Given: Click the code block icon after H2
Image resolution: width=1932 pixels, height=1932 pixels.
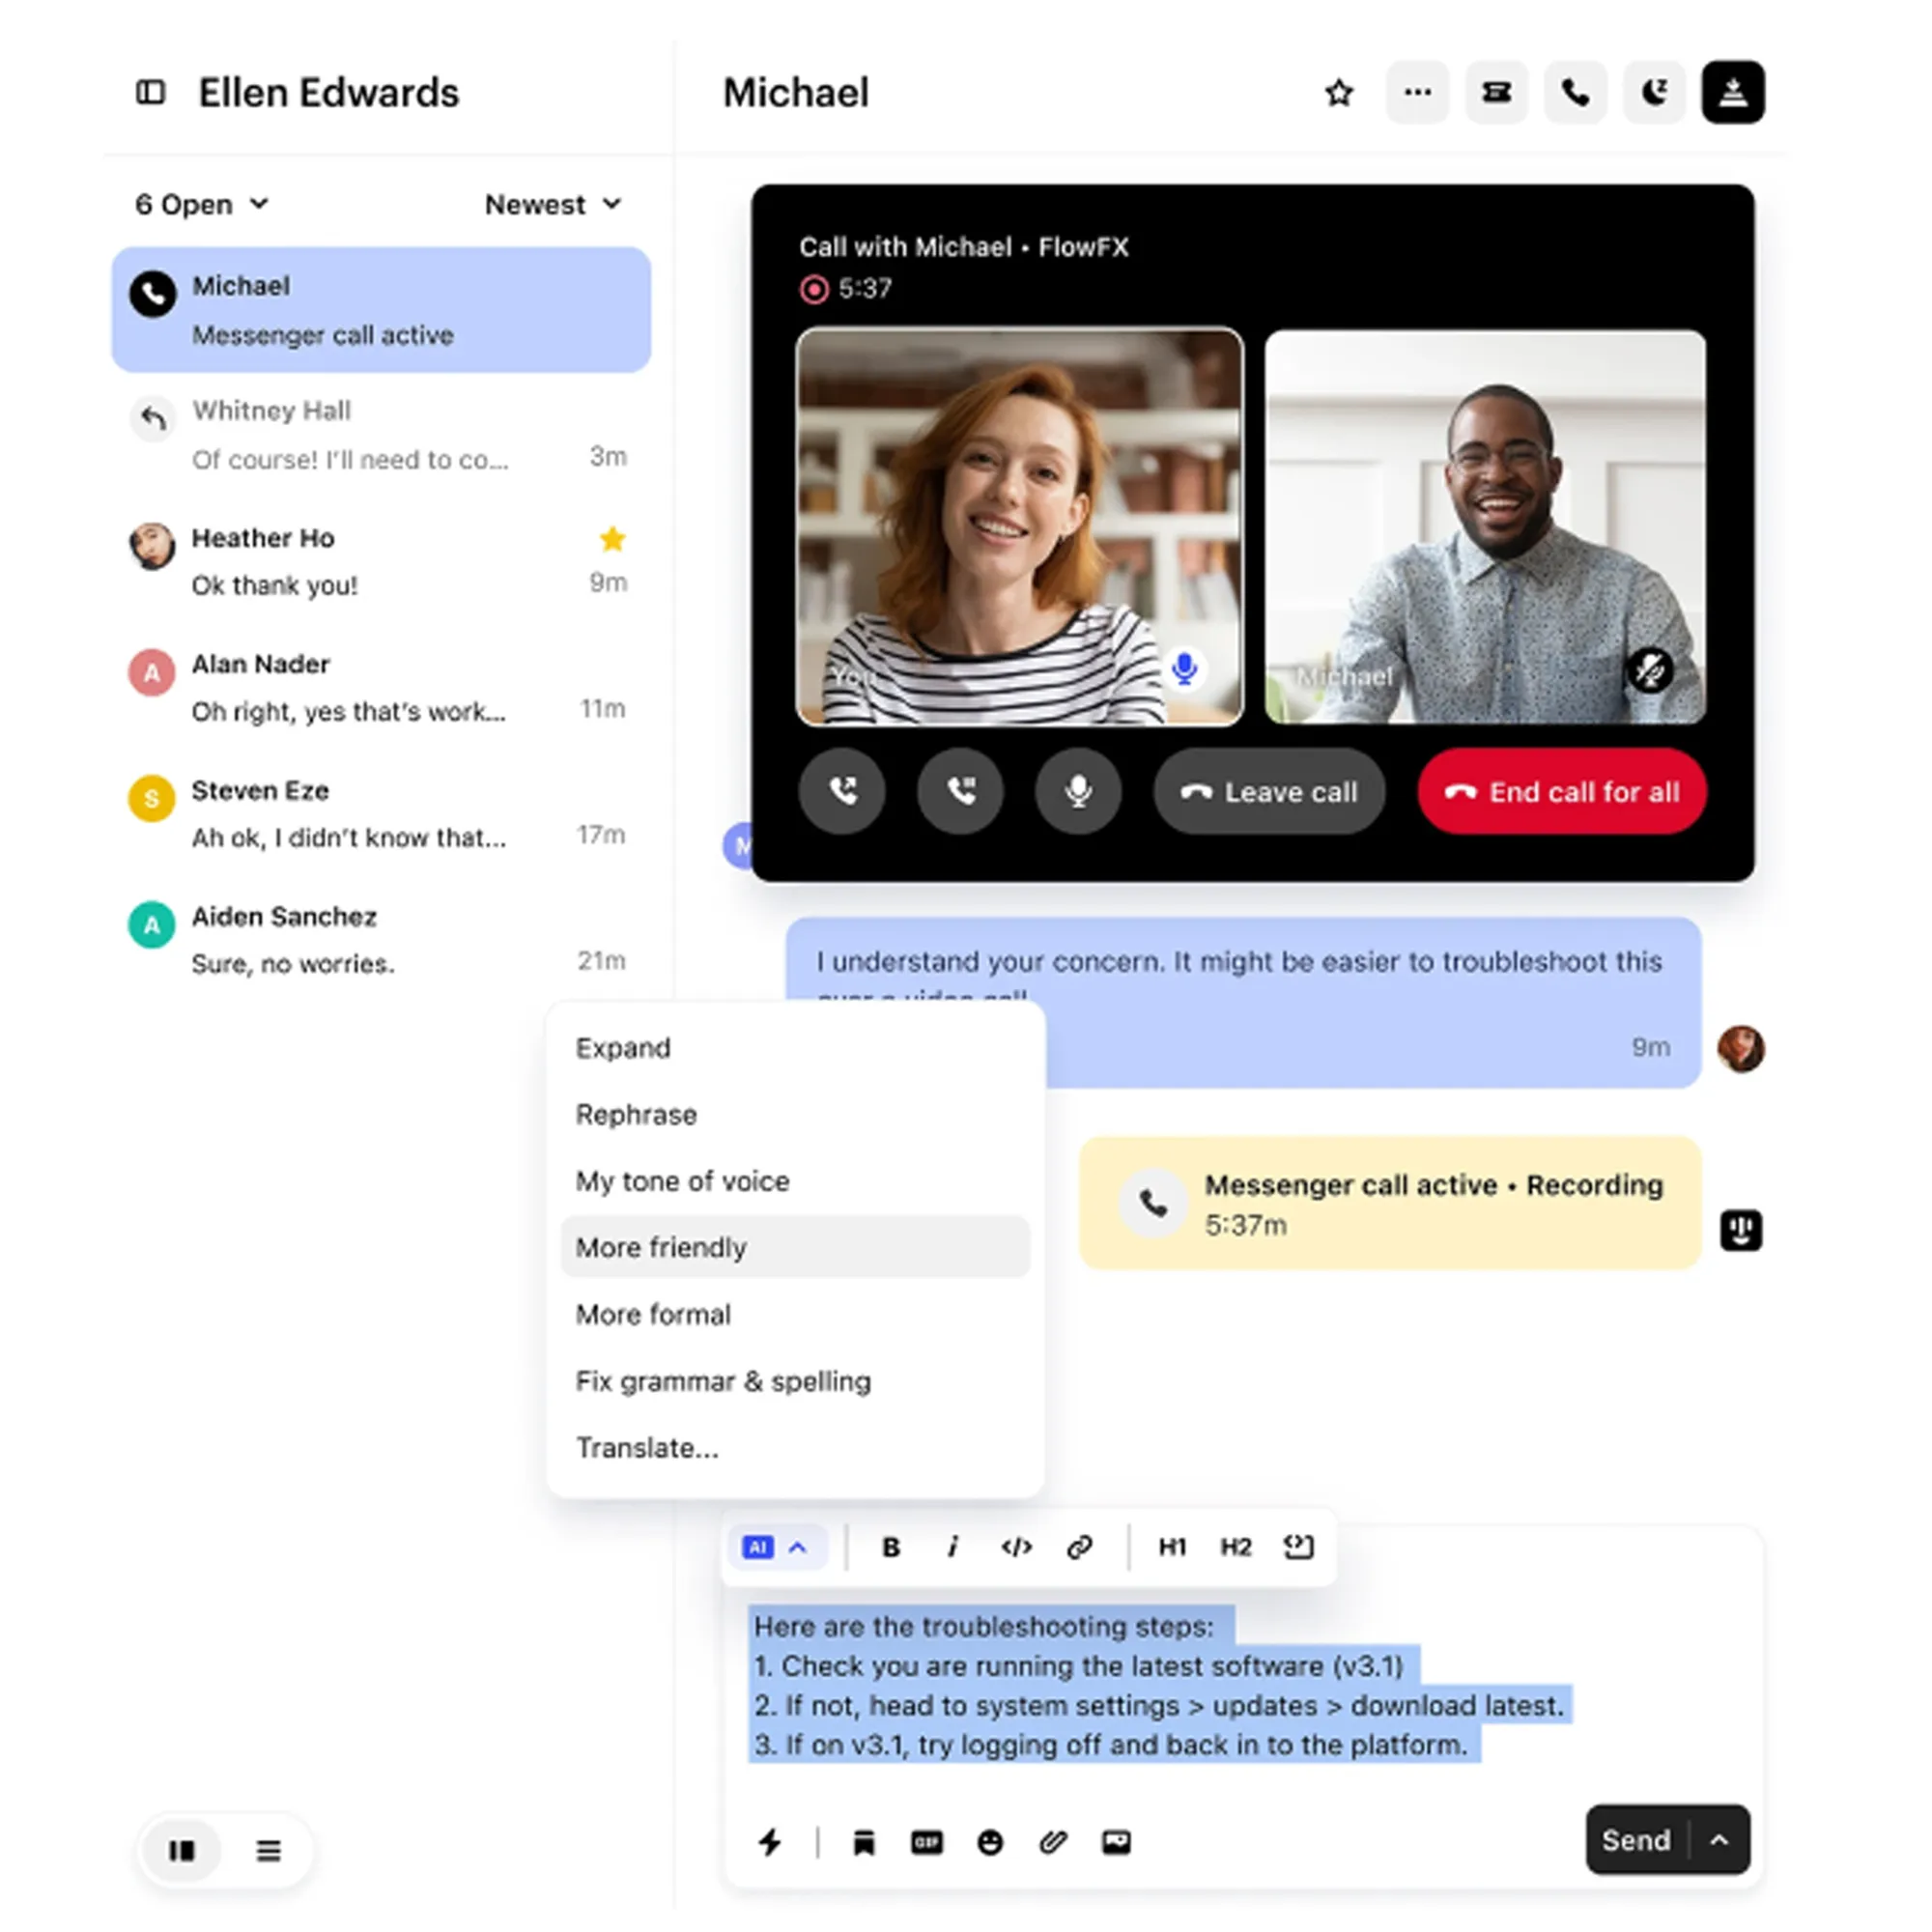Looking at the screenshot, I should click(1298, 1547).
